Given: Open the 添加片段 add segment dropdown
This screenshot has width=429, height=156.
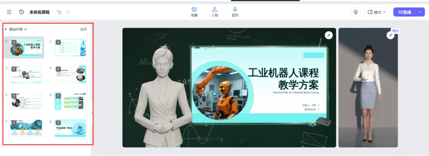Looking at the screenshot, I should pyautogui.click(x=16, y=29).
